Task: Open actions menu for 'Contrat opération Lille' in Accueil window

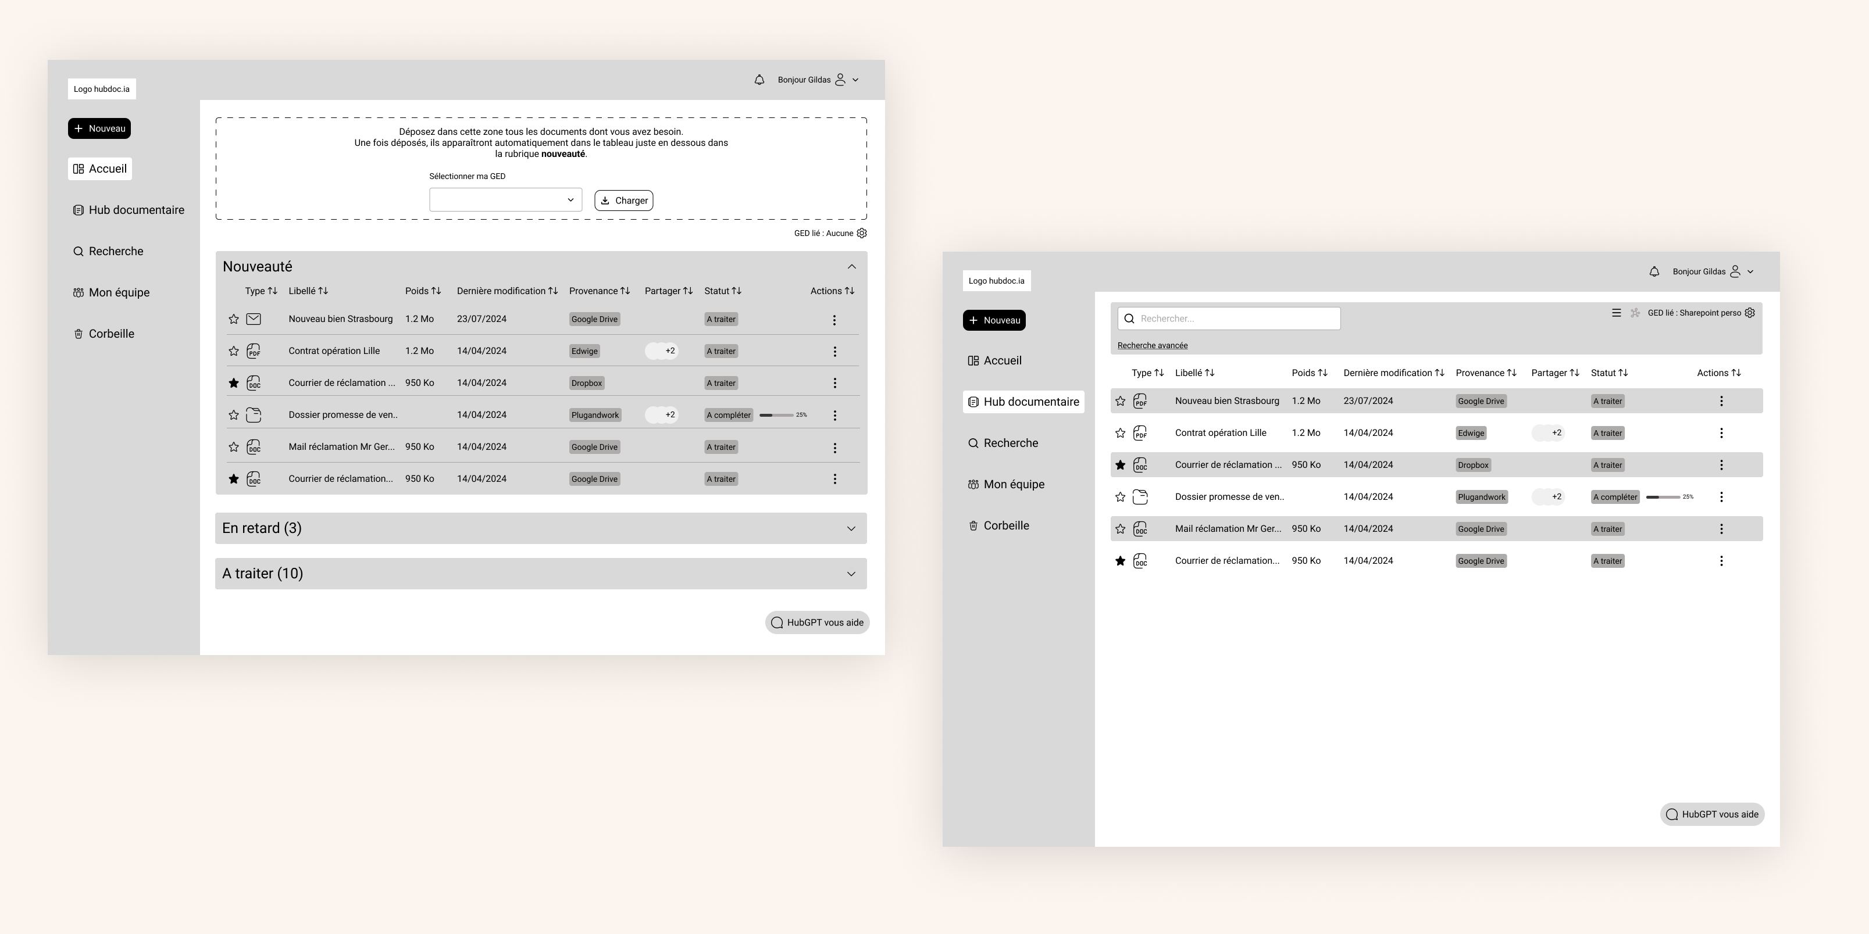Action: 834,351
